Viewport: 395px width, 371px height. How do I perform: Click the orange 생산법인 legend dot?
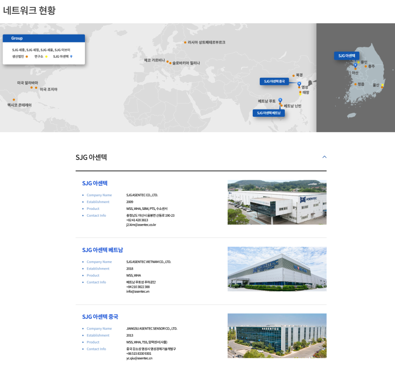click(x=27, y=57)
